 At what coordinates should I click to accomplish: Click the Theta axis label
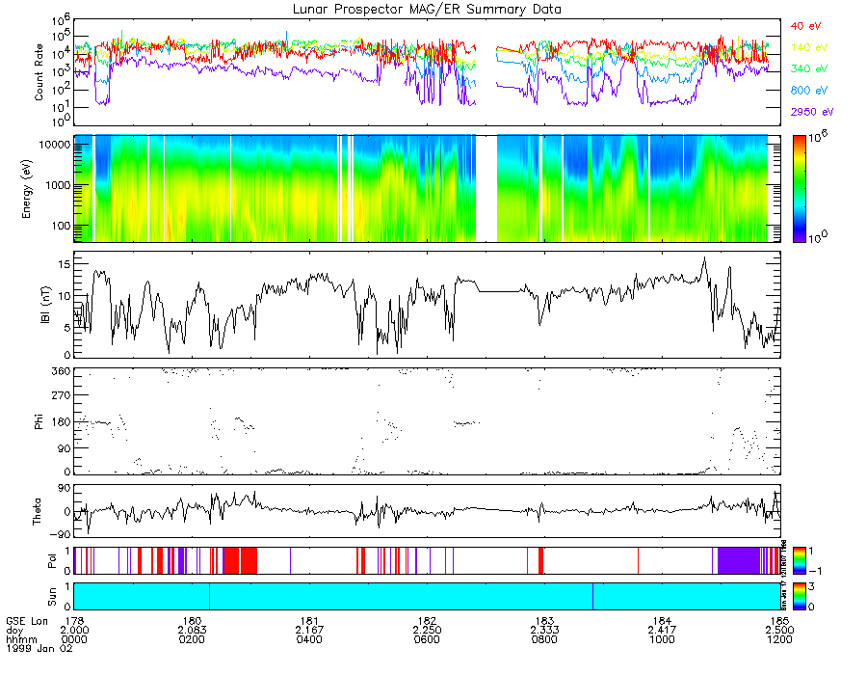pyautogui.click(x=37, y=512)
